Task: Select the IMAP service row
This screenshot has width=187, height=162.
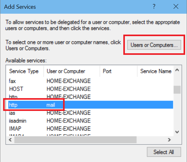Action: (91, 129)
